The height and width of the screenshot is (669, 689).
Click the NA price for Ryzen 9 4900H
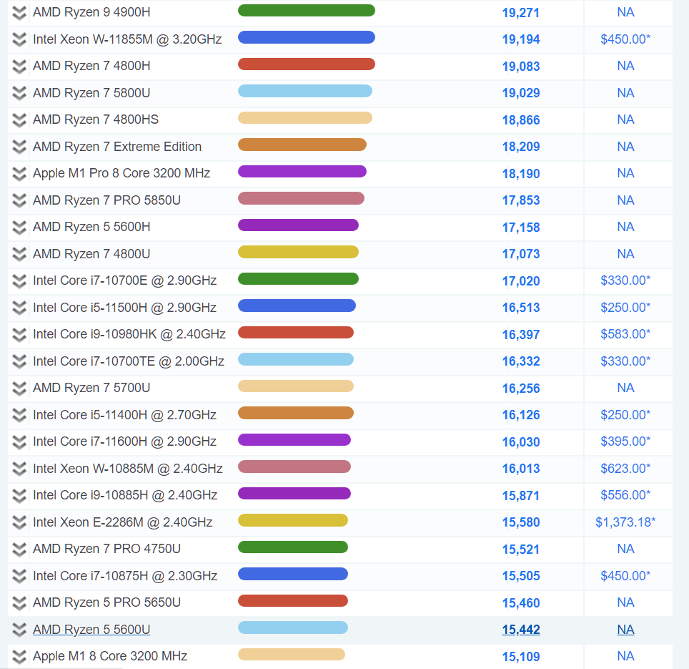tap(625, 12)
